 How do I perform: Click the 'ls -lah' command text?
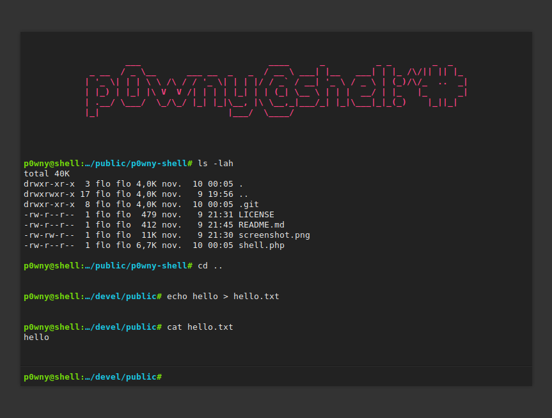click(x=216, y=164)
